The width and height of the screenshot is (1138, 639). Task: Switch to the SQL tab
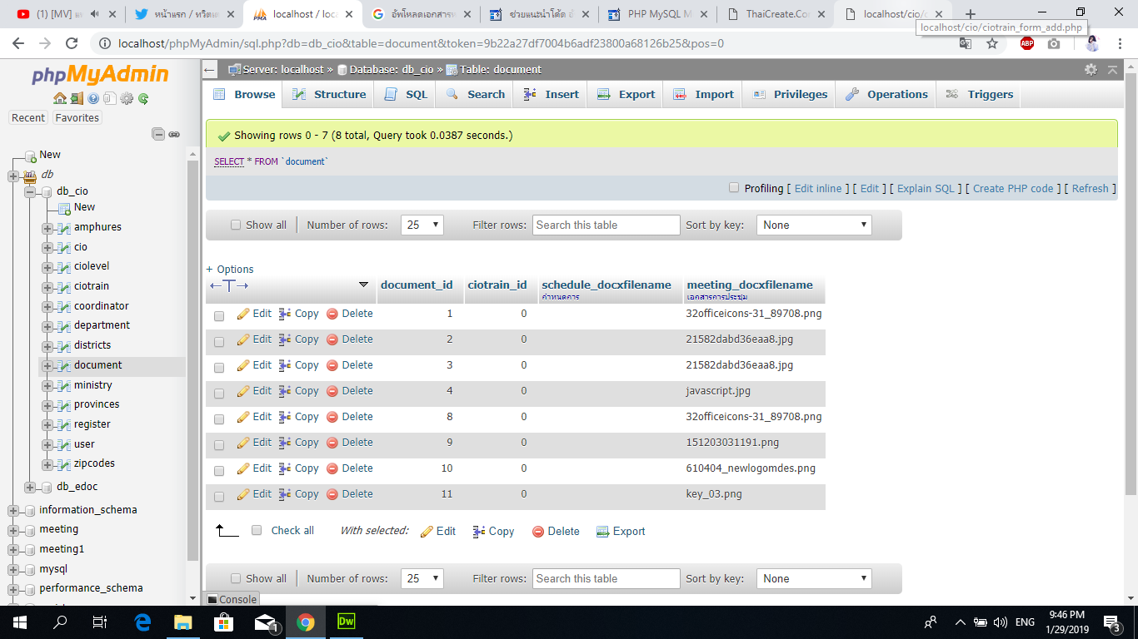406,94
